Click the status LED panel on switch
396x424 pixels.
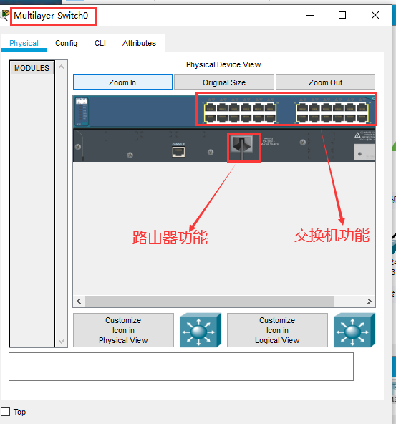(x=82, y=112)
